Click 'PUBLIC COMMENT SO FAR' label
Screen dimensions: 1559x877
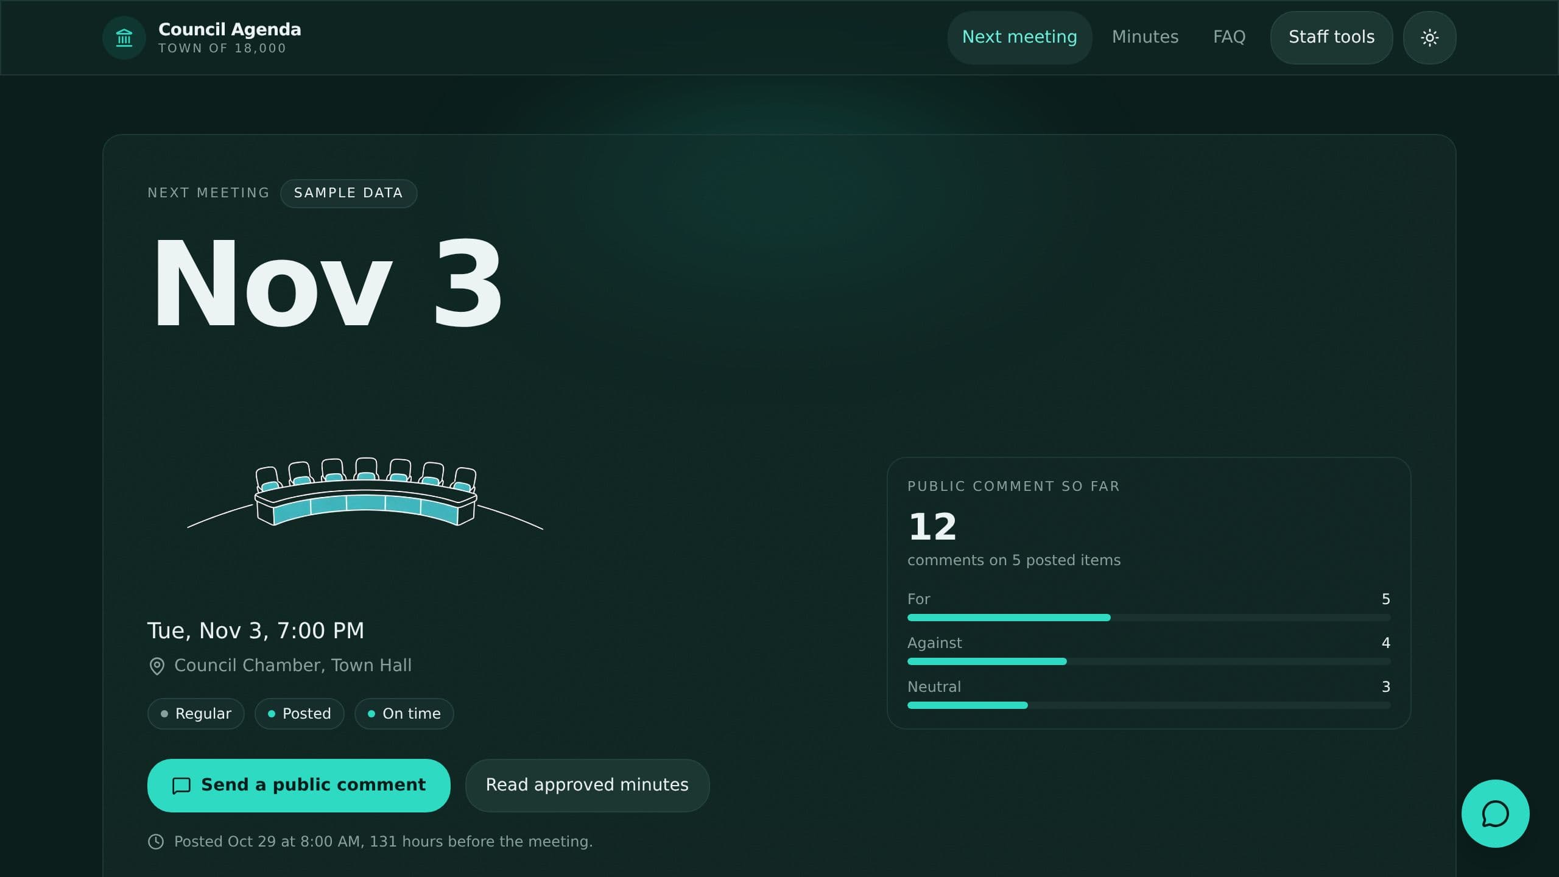(x=1013, y=486)
